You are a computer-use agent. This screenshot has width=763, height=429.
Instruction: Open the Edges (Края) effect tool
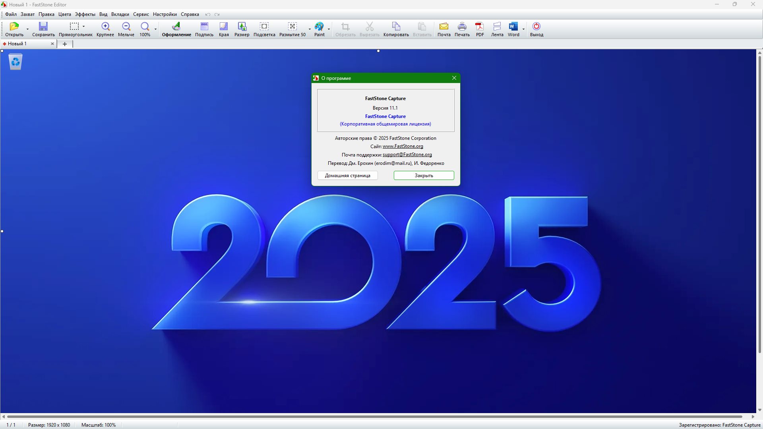coord(224,27)
